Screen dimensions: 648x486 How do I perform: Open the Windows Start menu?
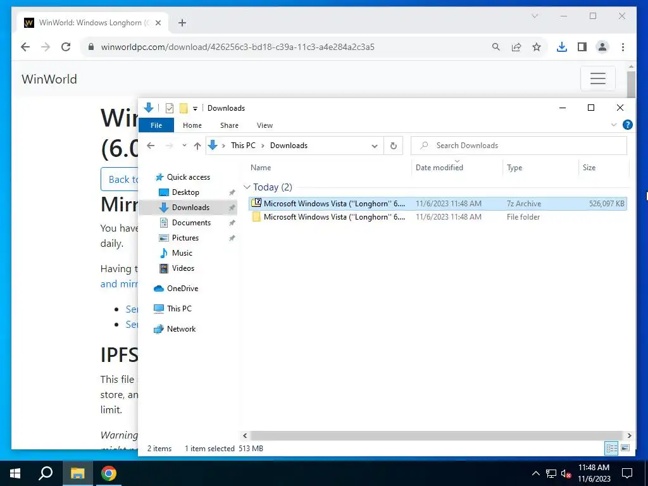(15, 473)
